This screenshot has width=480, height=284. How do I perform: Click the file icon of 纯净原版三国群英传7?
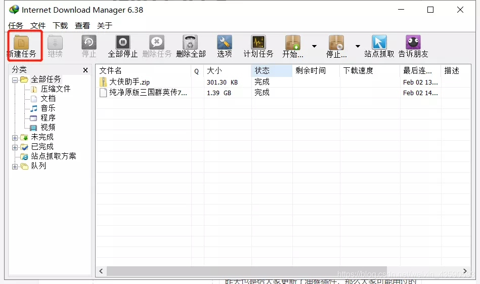click(x=103, y=93)
